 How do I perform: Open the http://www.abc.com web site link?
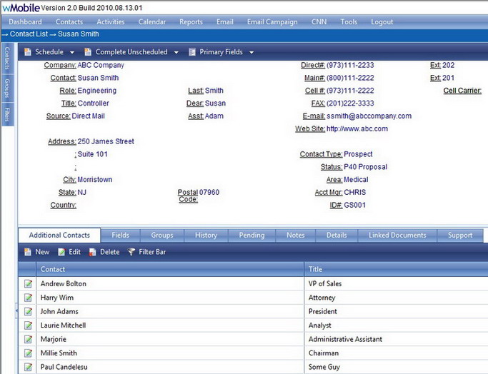(x=357, y=129)
